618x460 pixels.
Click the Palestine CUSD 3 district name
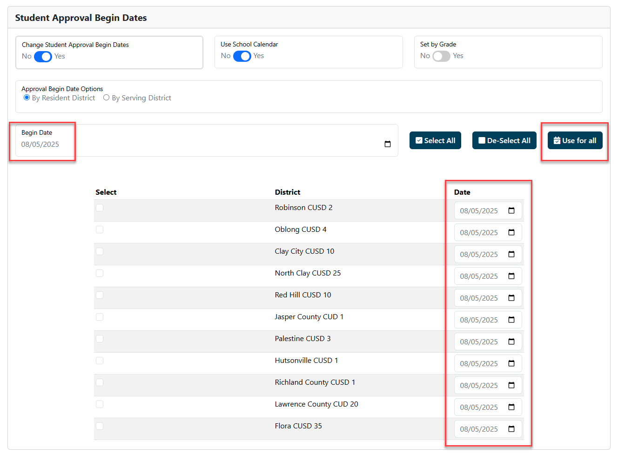pos(302,339)
